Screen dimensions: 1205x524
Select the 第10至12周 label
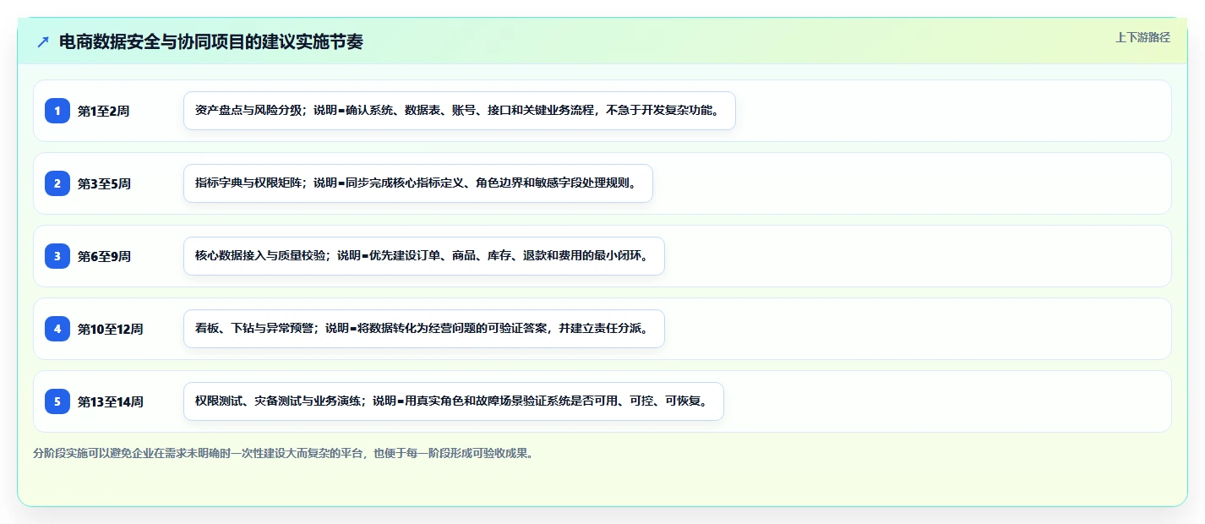click(x=110, y=329)
